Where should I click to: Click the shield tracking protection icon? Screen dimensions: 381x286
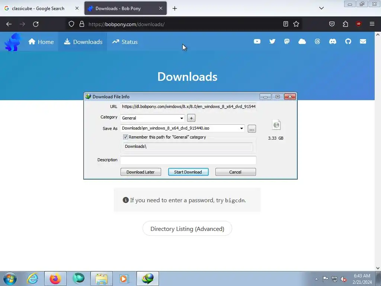pos(71,24)
